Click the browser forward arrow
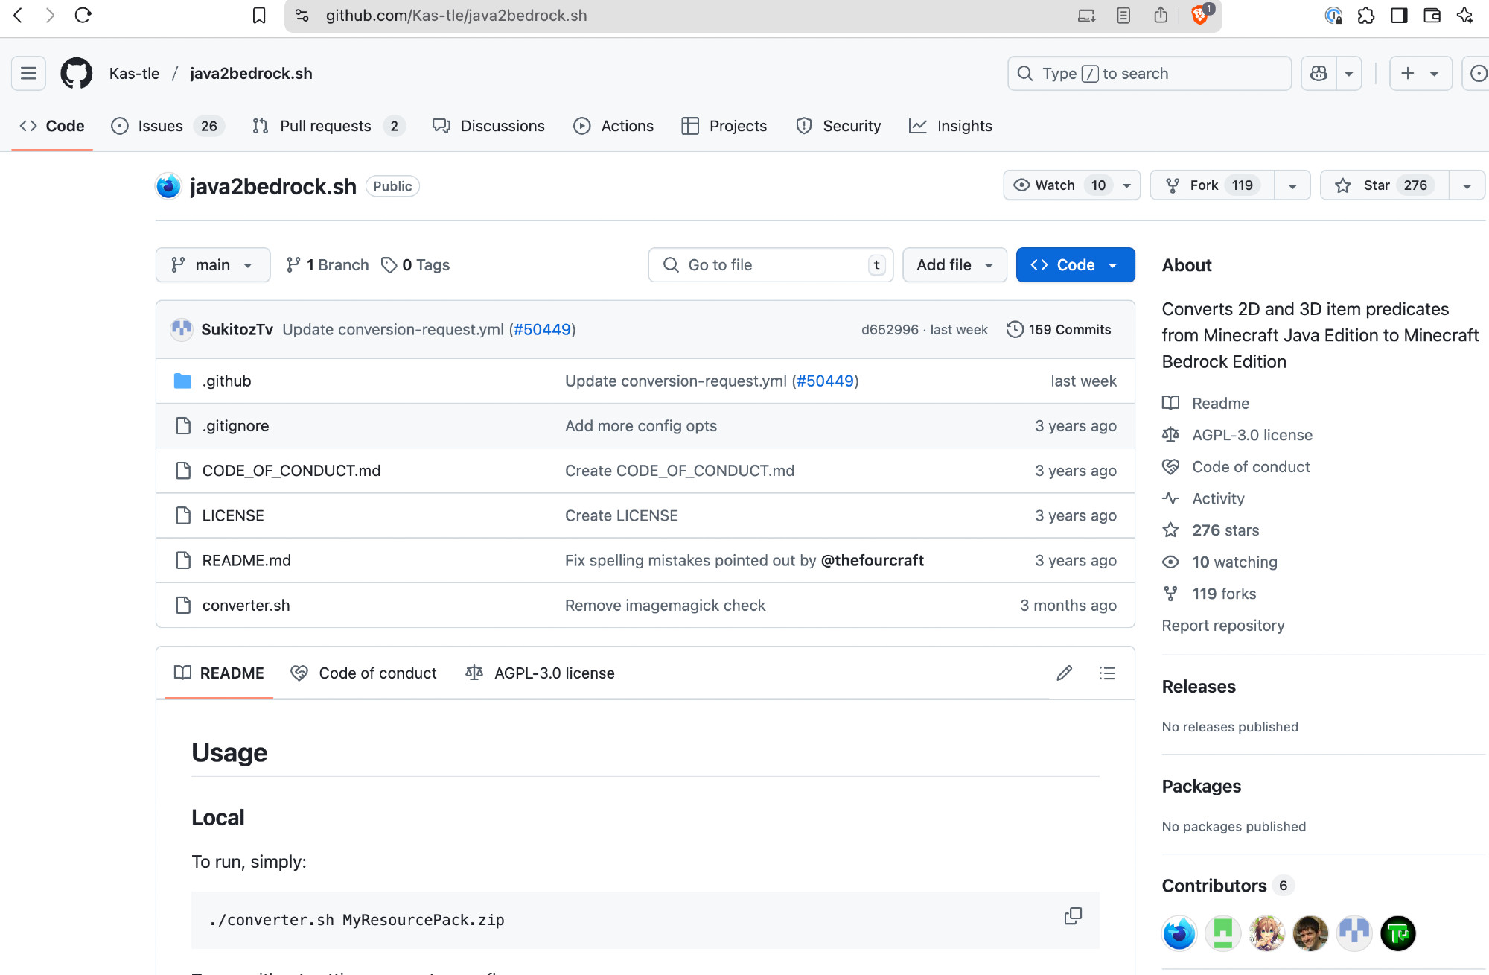 (50, 15)
